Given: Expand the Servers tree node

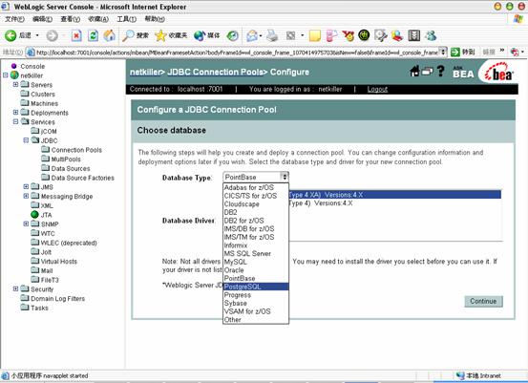Looking at the screenshot, I should pyautogui.click(x=15, y=85).
